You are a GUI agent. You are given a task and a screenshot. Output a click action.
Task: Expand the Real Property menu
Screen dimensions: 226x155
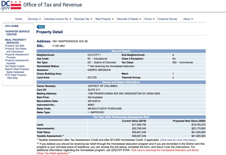coord(104,19)
